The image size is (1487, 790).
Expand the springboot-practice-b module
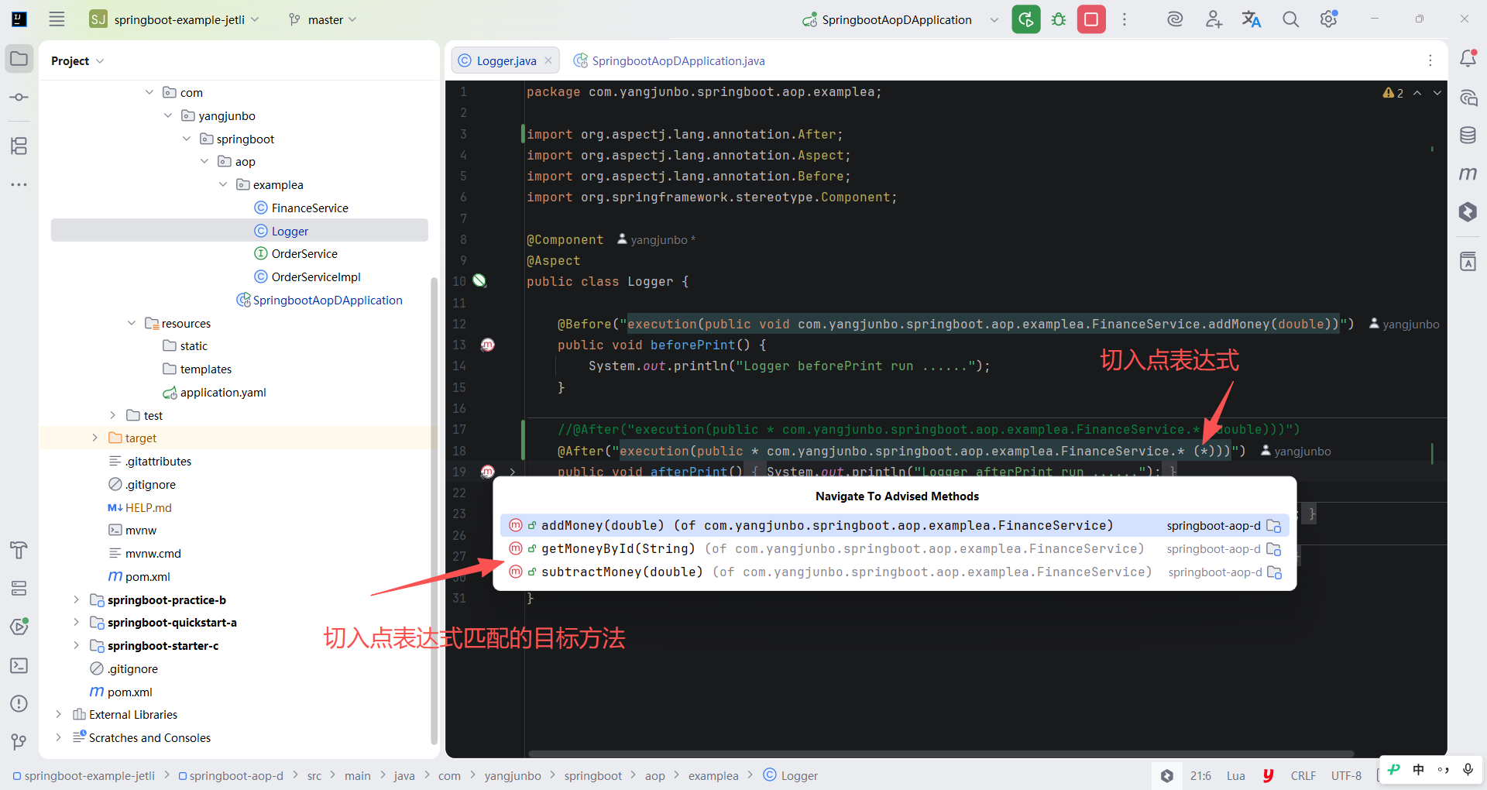coord(76,599)
